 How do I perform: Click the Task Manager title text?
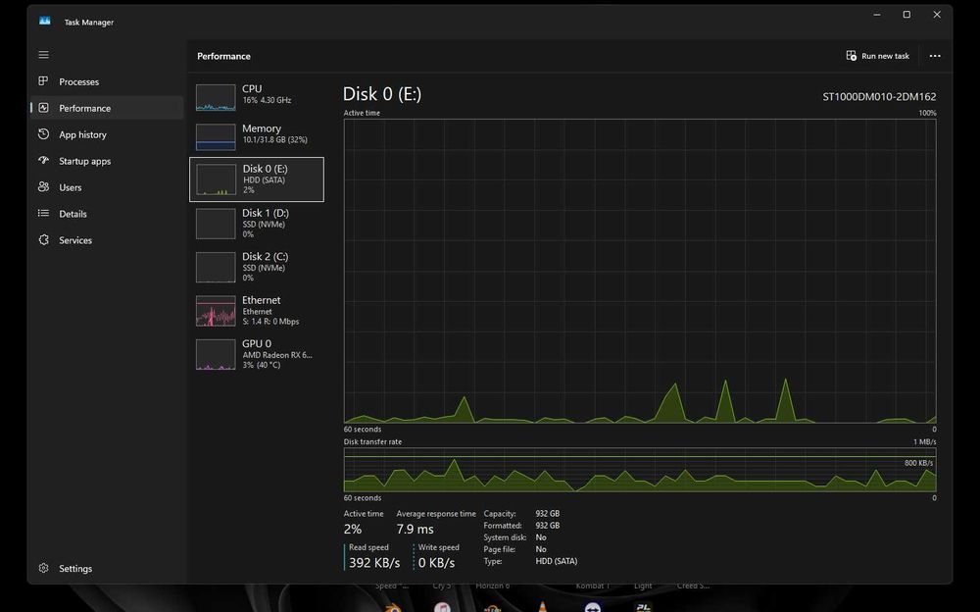(x=89, y=22)
